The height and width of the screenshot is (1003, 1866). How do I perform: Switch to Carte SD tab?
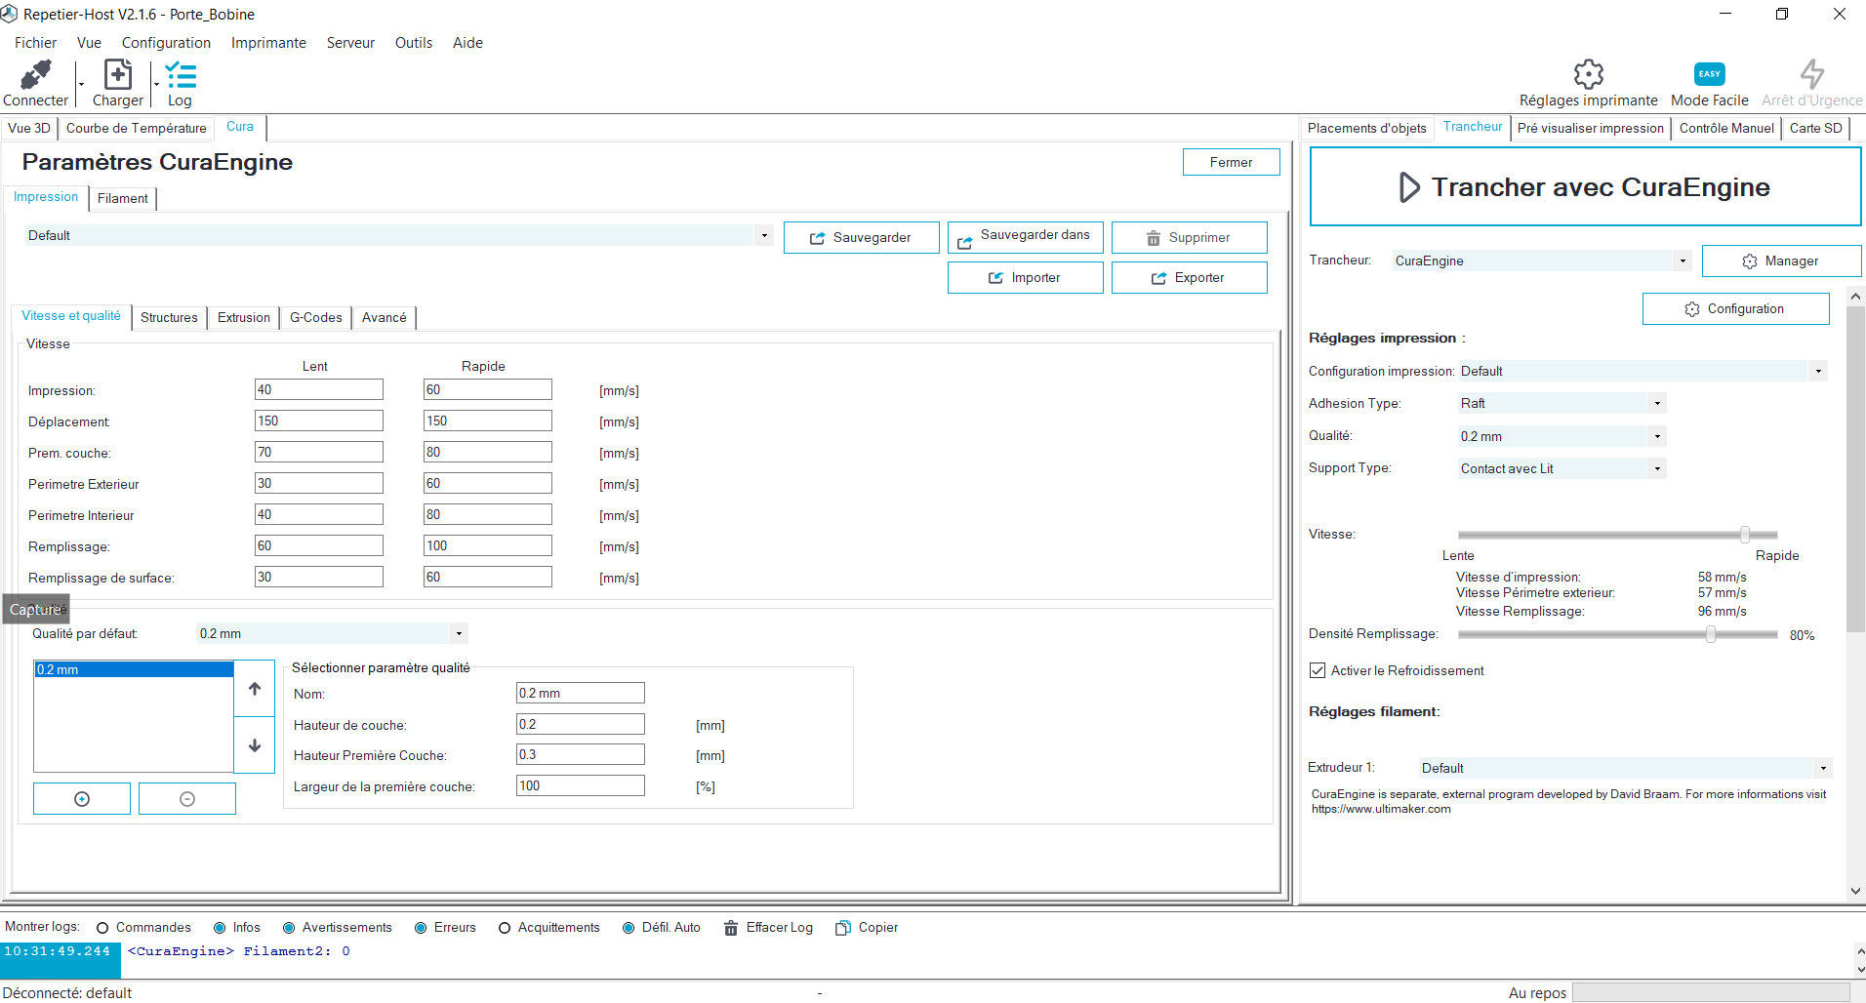(1816, 128)
